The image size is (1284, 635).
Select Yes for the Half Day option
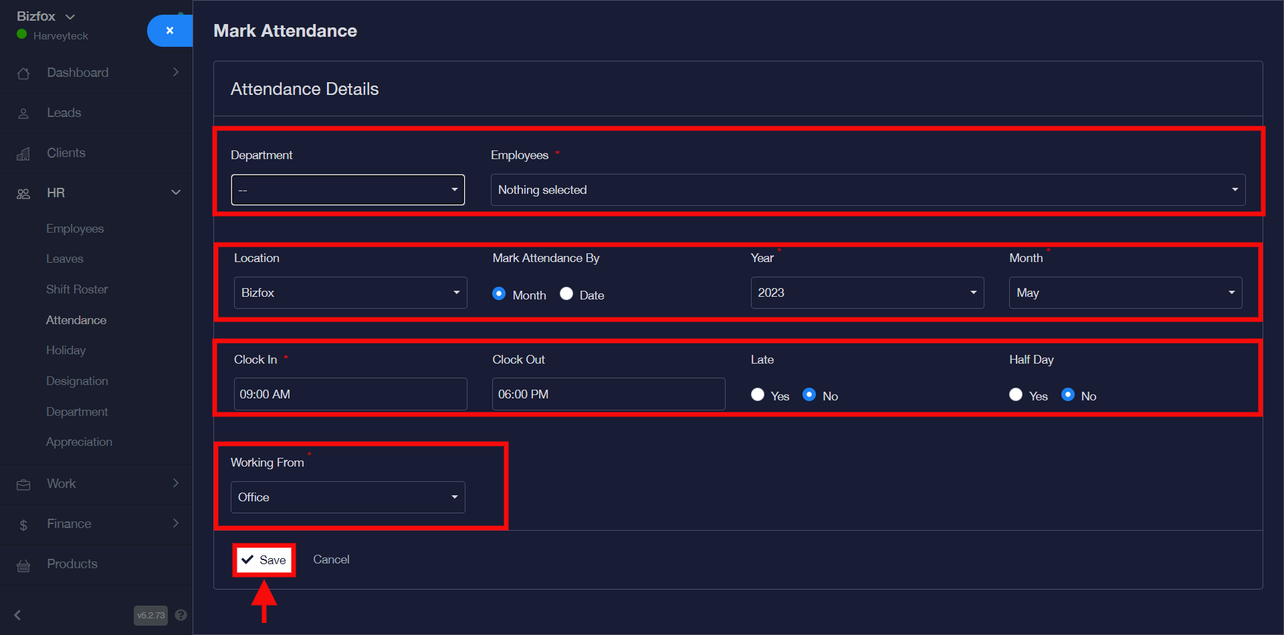pos(1016,395)
